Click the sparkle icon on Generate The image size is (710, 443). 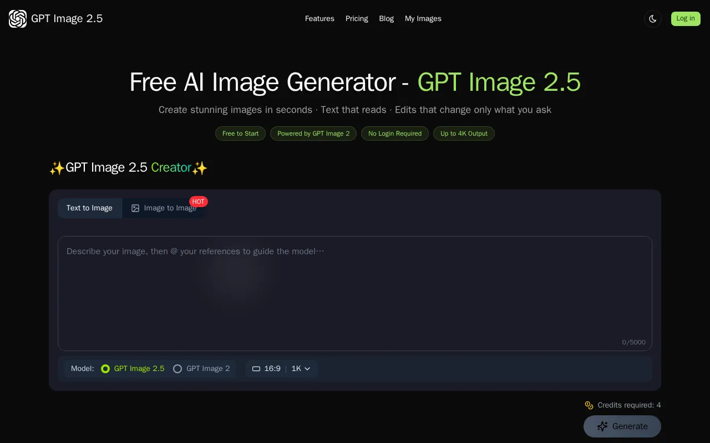(x=602, y=426)
